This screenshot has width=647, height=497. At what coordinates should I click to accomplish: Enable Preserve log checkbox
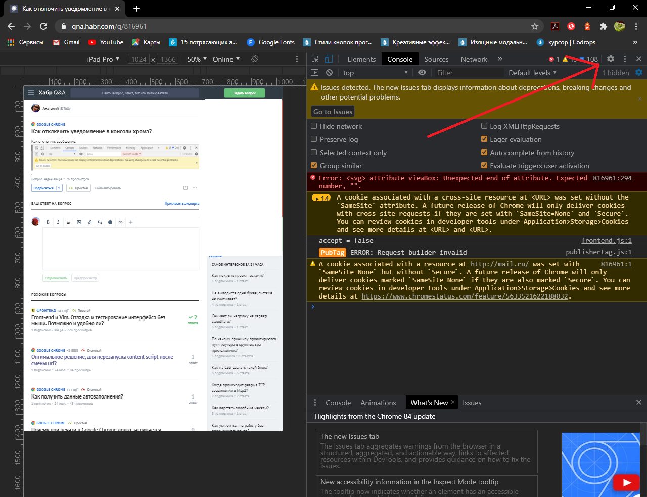pos(314,139)
